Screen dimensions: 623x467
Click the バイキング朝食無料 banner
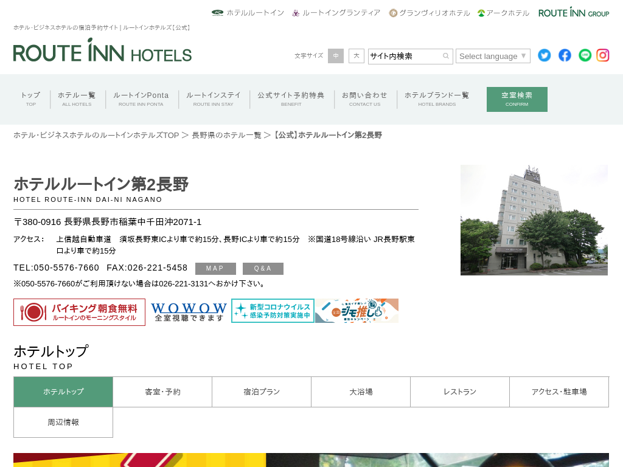[x=80, y=312]
